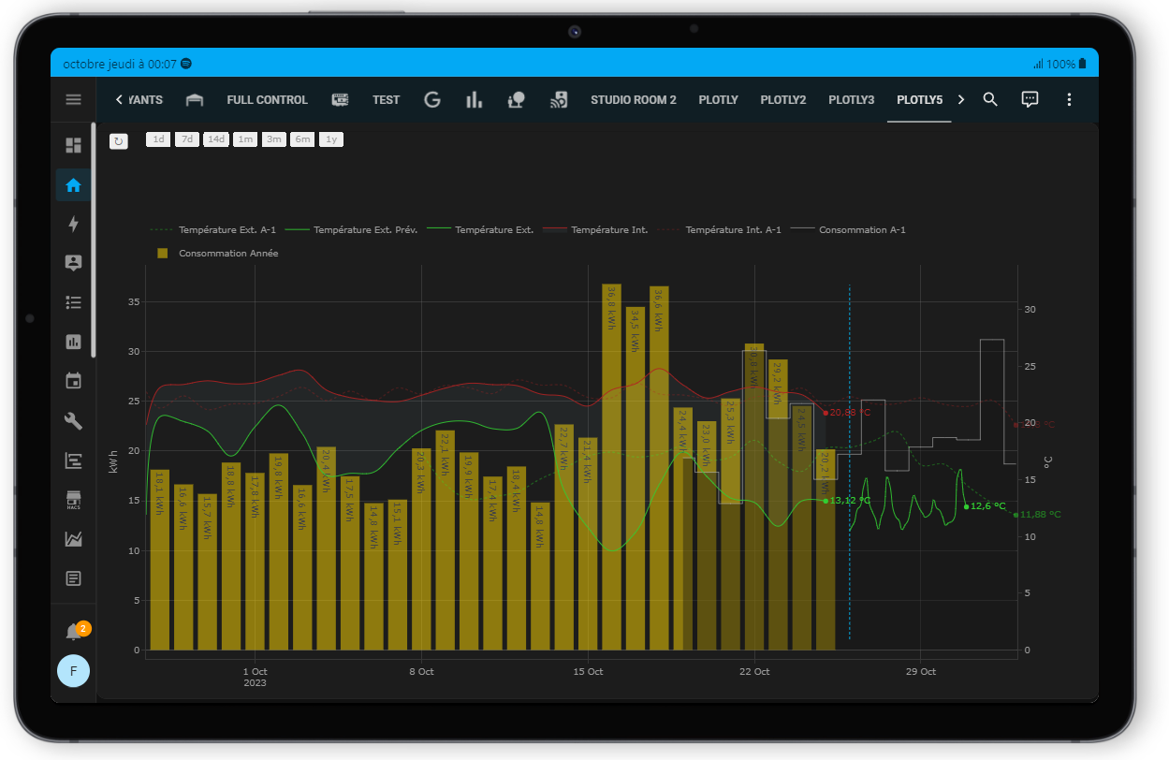Toggle Consommation Année legend series

point(218,254)
